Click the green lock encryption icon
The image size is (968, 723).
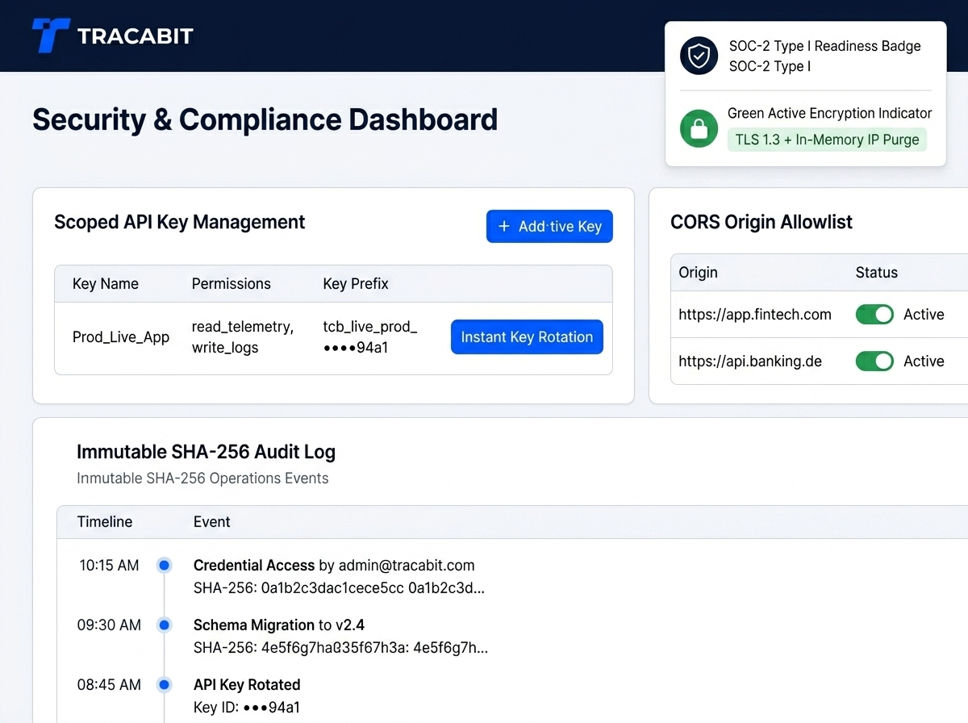pyautogui.click(x=699, y=128)
